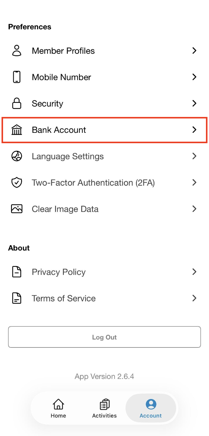
Task: Tap the Language Settings globe icon
Action: click(17, 156)
